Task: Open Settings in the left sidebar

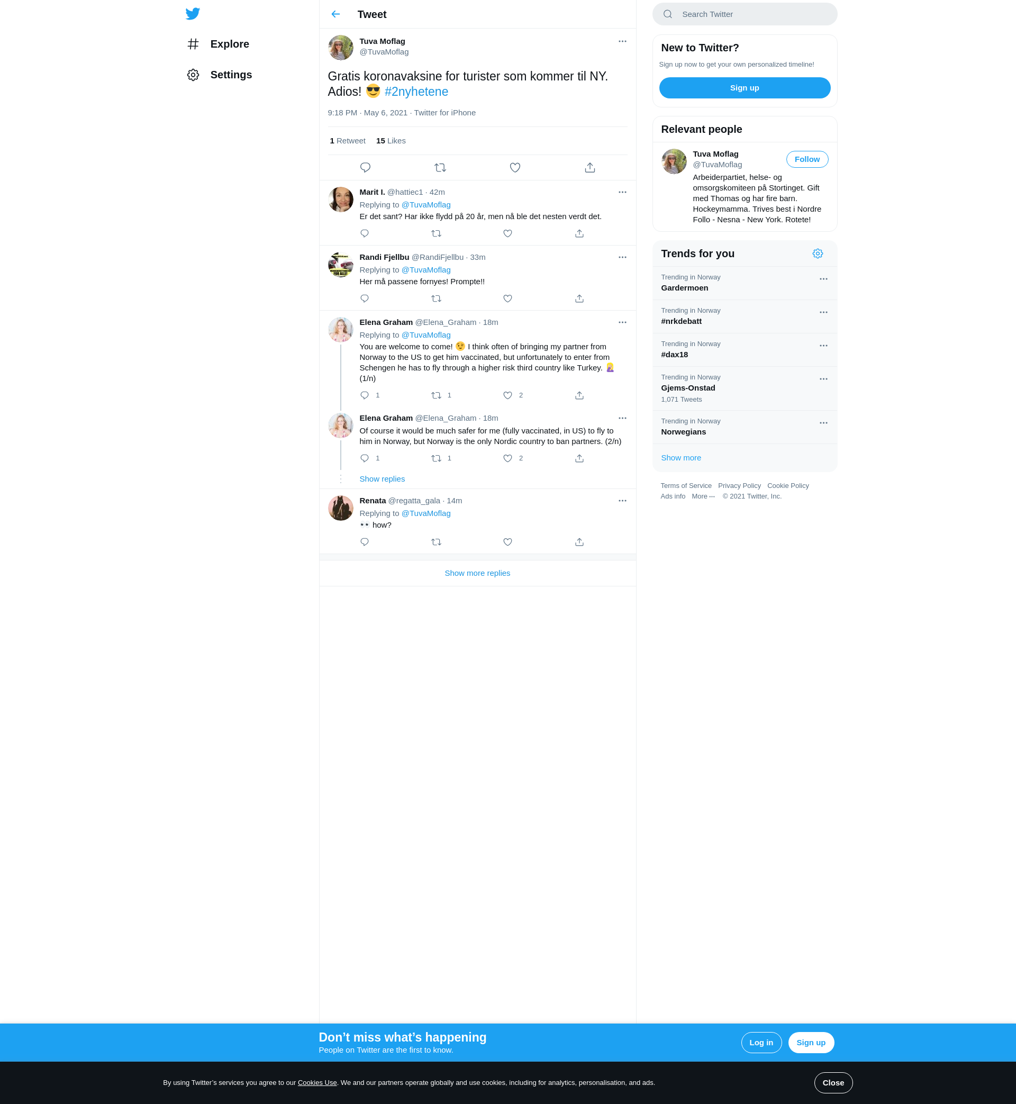Action: tap(231, 75)
